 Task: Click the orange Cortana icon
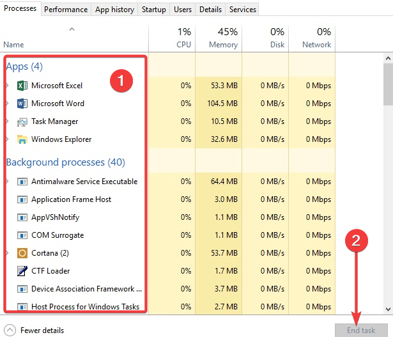(x=22, y=253)
